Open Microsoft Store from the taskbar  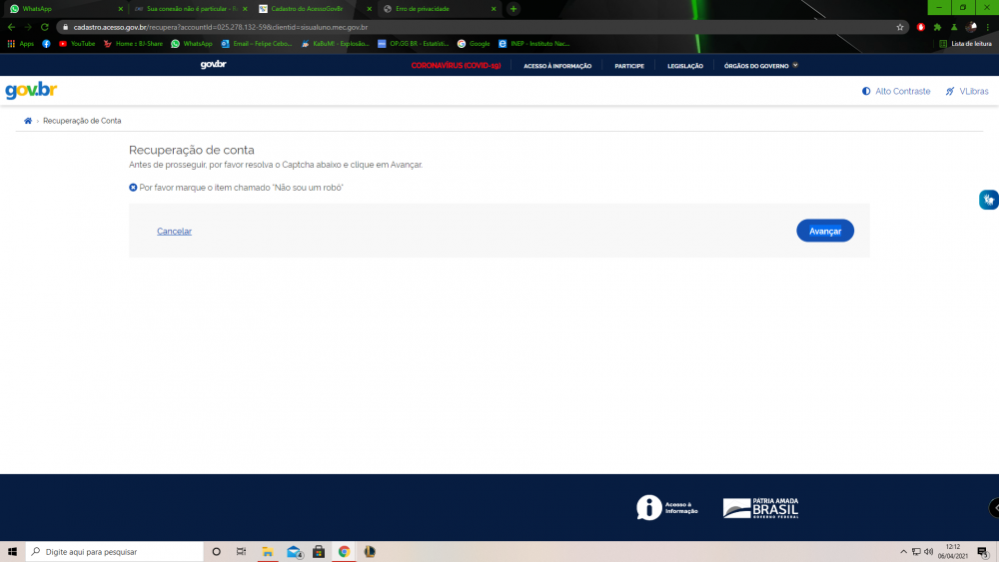[319, 551]
